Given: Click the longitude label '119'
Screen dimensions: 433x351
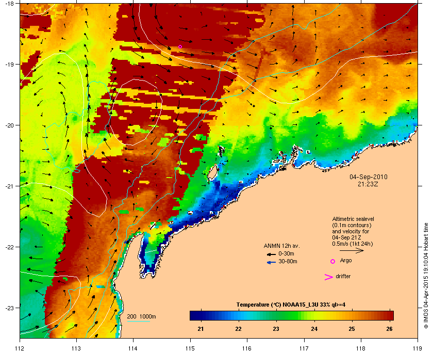Looking at the screenshot, I should point(418,348).
